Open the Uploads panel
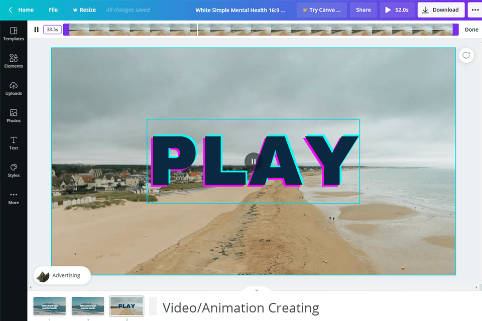The height and width of the screenshot is (321, 482). click(x=14, y=88)
